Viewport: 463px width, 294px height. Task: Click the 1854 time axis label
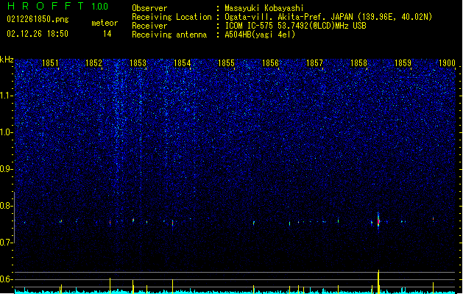click(183, 63)
